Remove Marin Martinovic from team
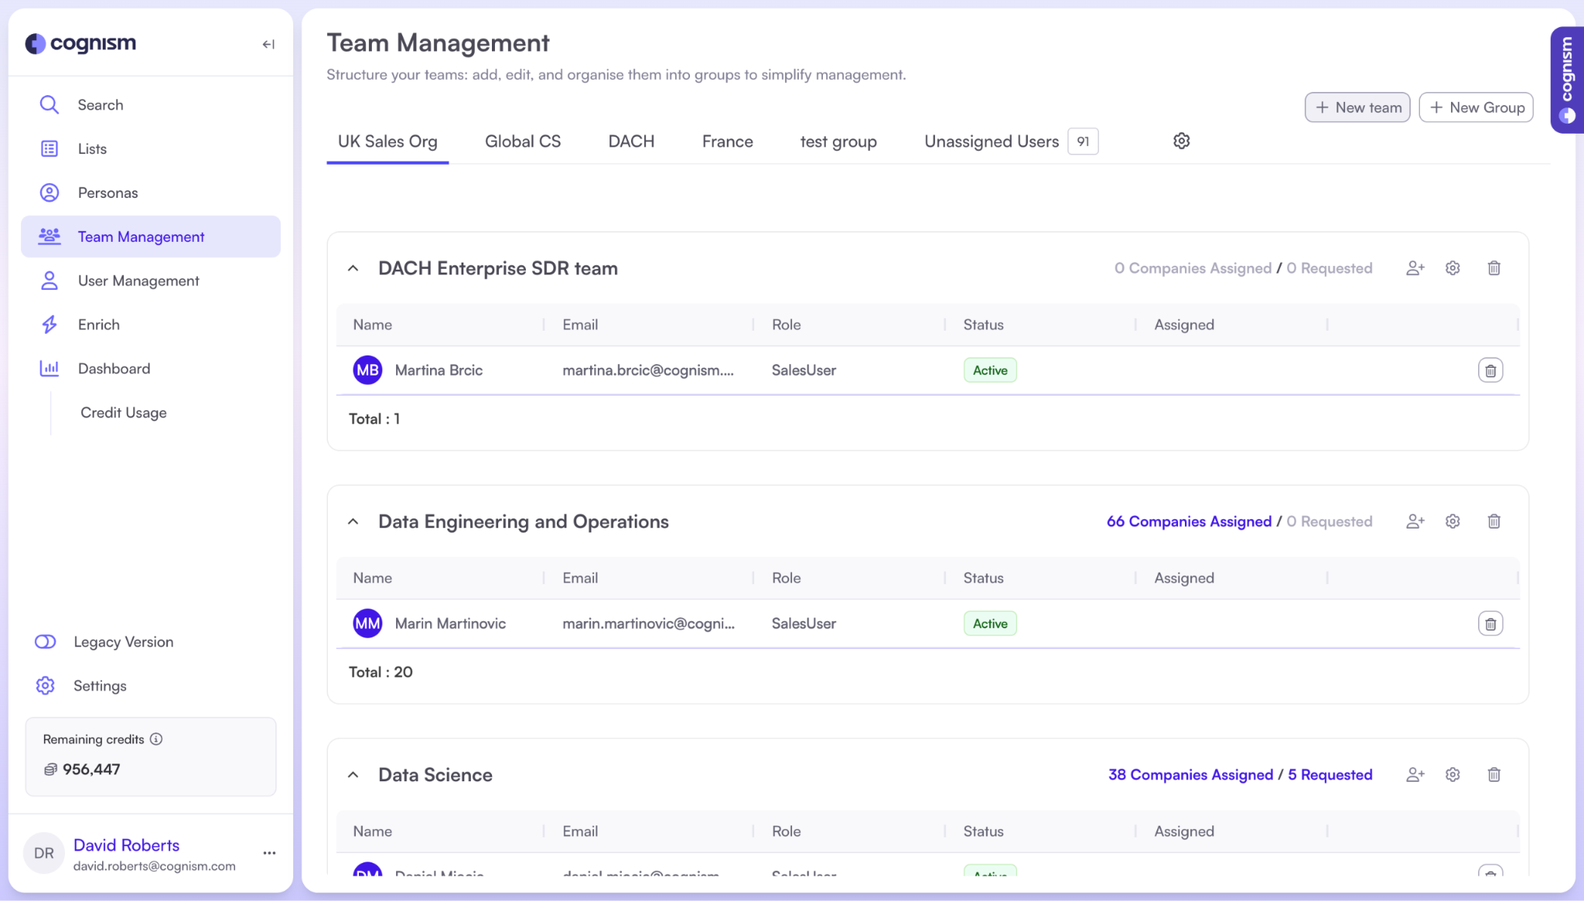This screenshot has width=1584, height=901. click(x=1490, y=624)
